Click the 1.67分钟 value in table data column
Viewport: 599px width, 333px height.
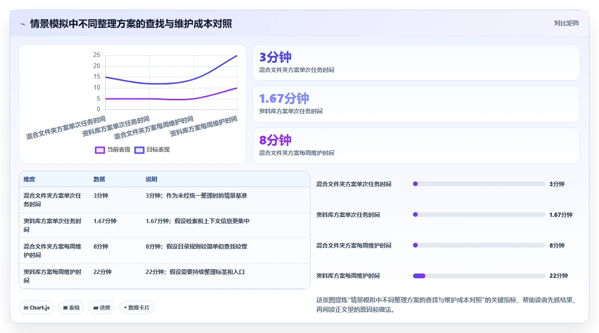(105, 221)
